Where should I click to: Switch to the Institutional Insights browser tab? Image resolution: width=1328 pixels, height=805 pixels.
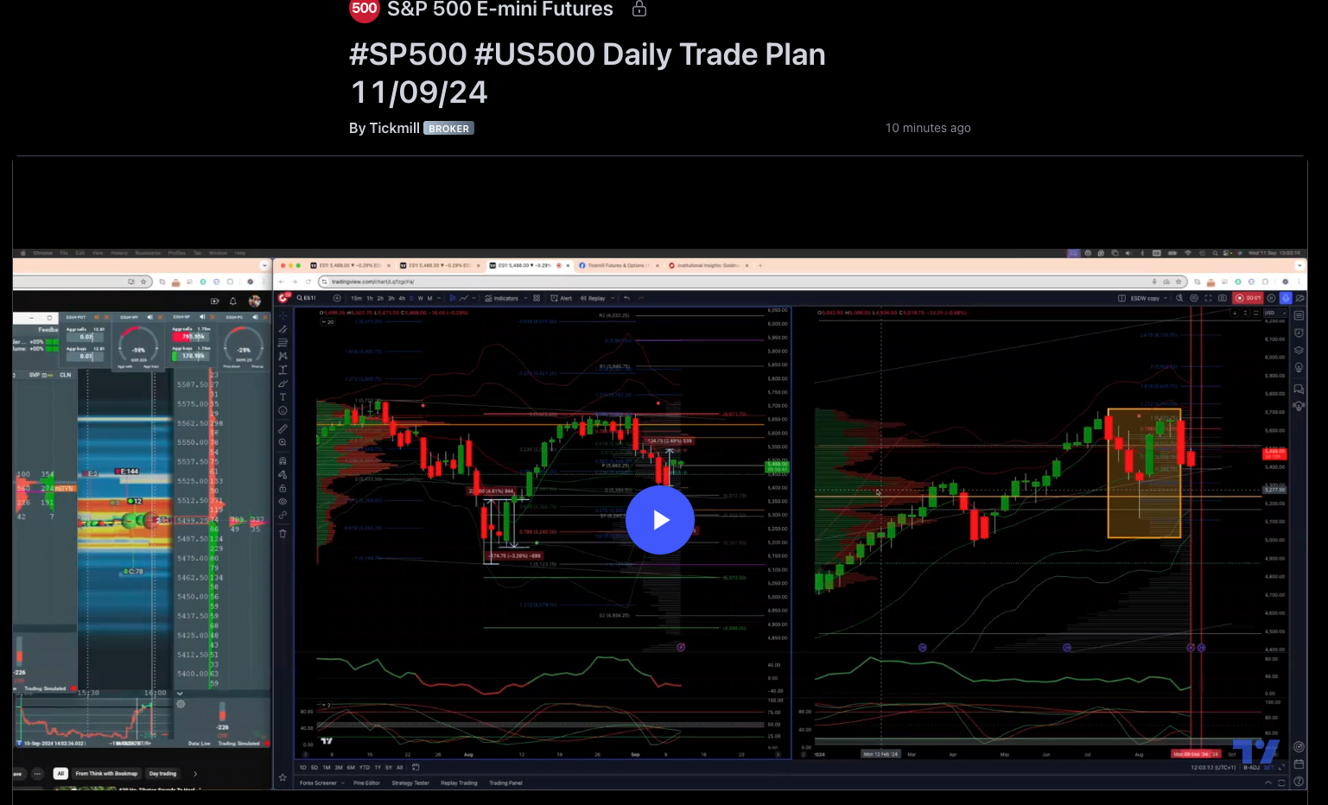point(708,265)
